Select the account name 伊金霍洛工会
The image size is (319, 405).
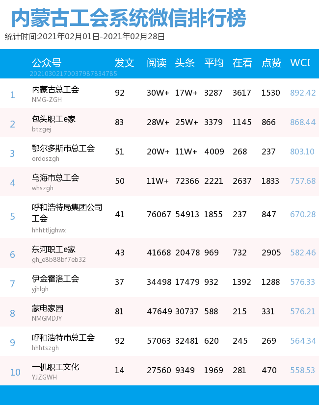[55, 279]
